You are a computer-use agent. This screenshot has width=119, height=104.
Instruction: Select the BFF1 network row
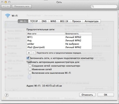click(59, 37)
